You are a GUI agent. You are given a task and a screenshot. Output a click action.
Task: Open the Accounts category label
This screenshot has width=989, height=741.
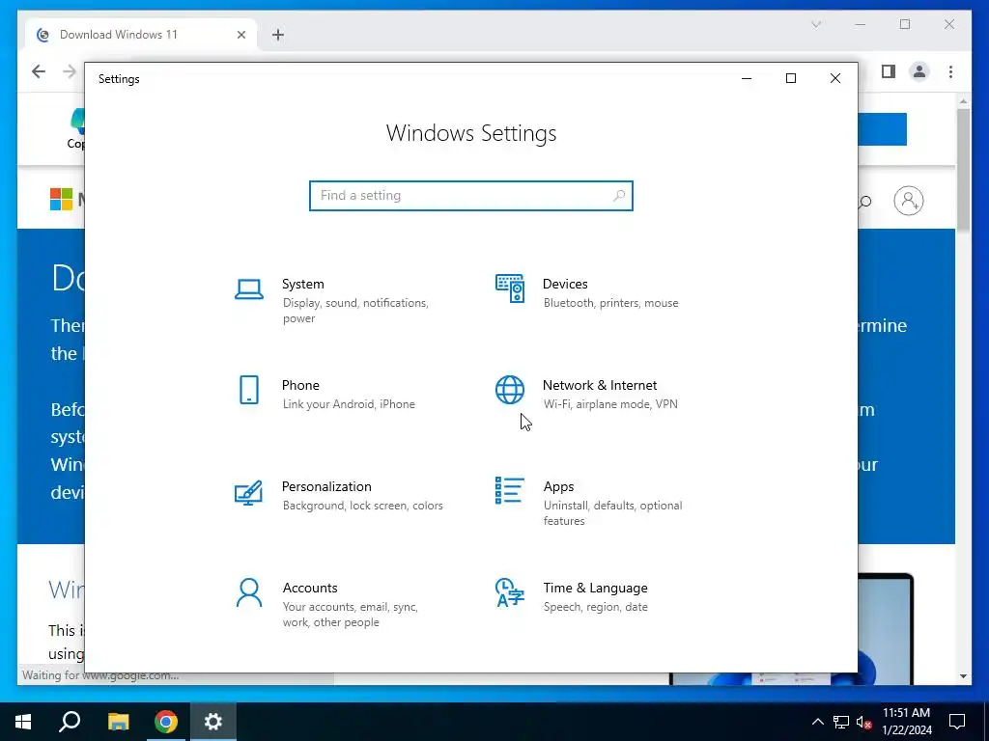[x=310, y=588]
